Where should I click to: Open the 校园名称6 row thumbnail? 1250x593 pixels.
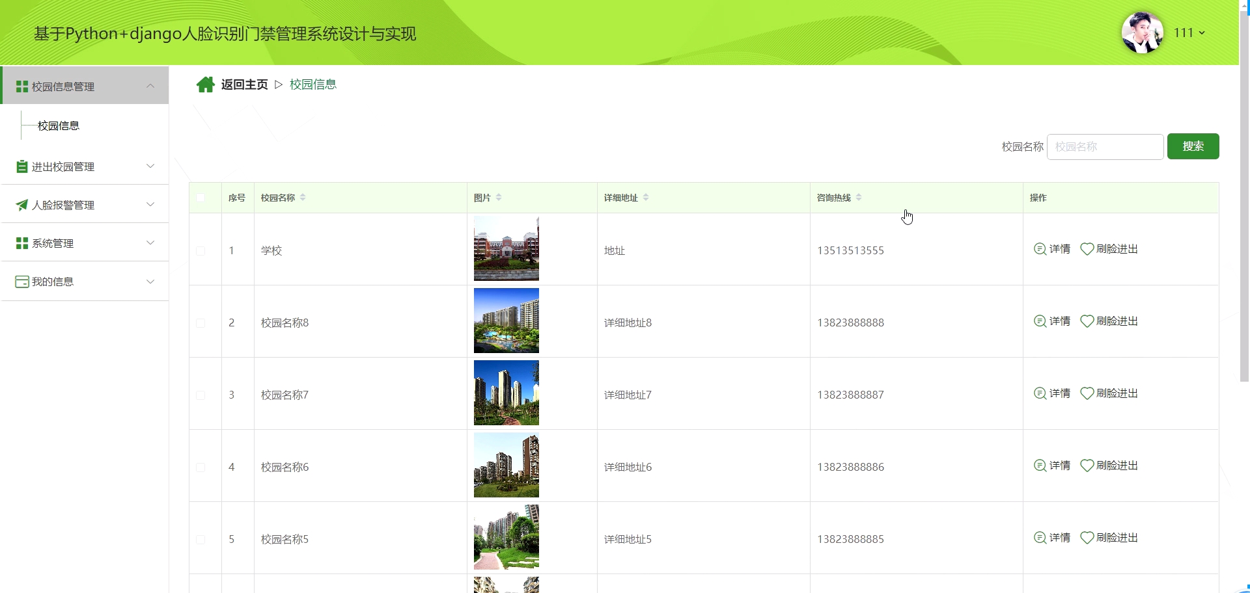click(507, 465)
